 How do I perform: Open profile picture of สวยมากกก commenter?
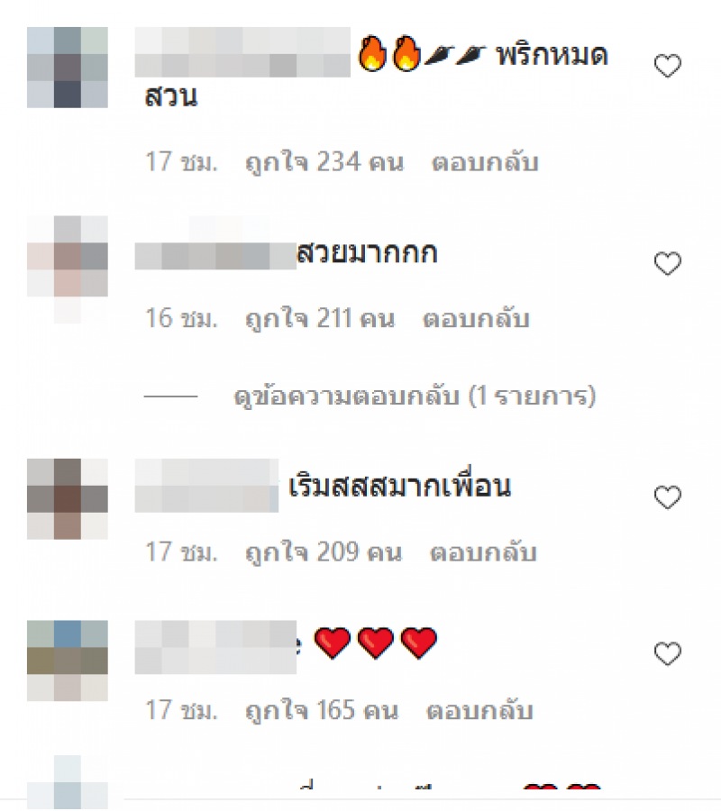tap(68, 257)
